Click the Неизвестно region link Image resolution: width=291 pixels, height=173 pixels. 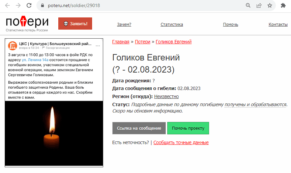coord(166,96)
